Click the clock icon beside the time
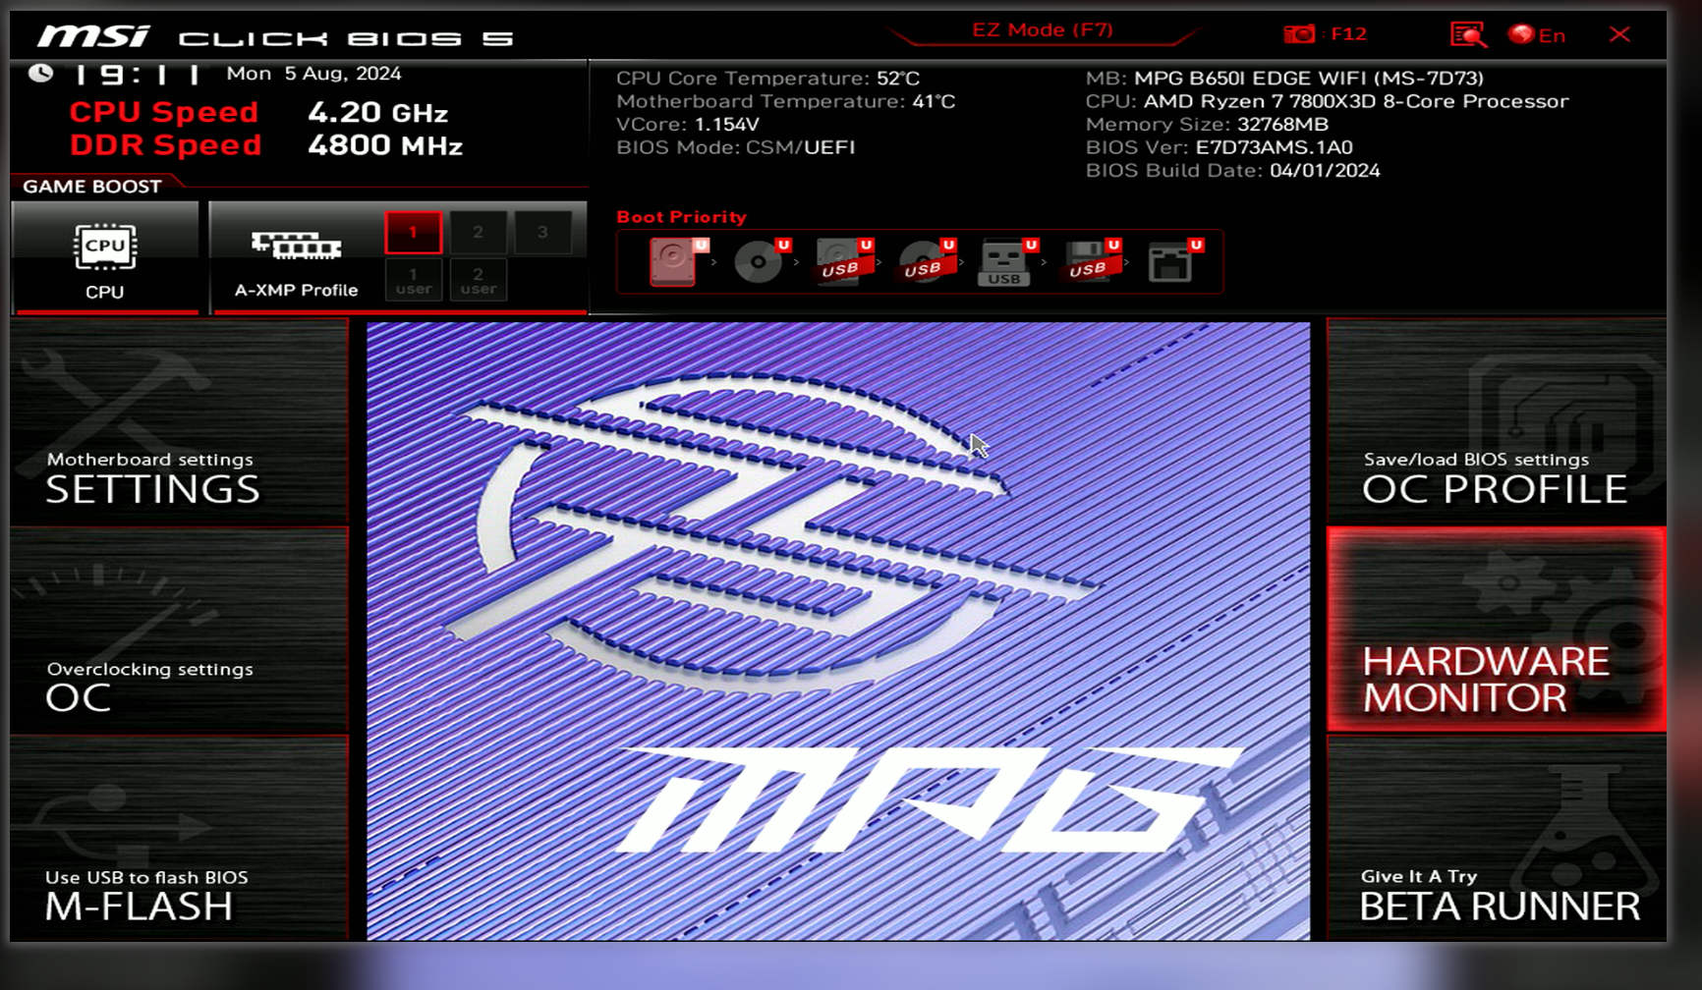This screenshot has height=990, width=1702. [40, 73]
